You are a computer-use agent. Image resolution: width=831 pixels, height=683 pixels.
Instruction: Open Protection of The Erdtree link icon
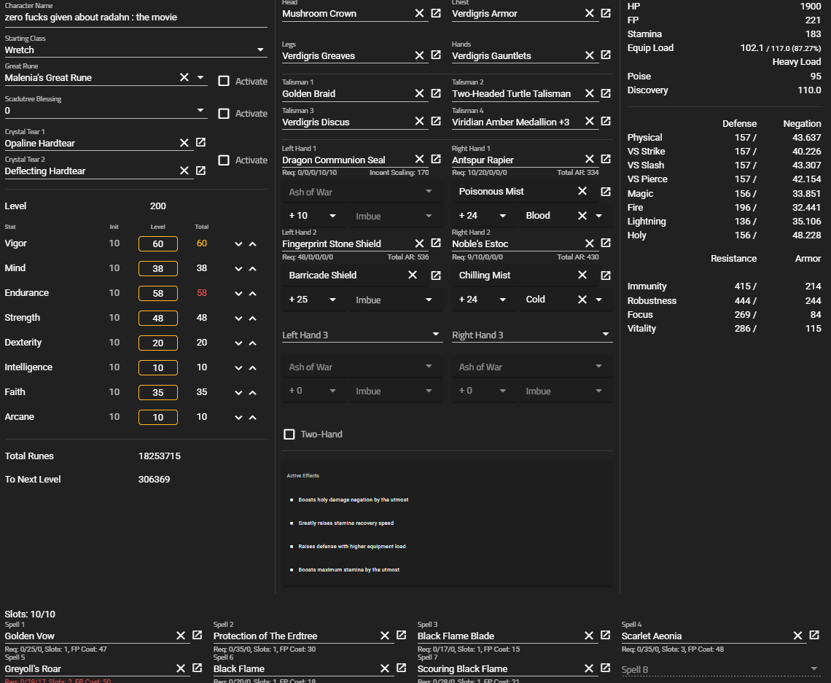[x=401, y=636]
